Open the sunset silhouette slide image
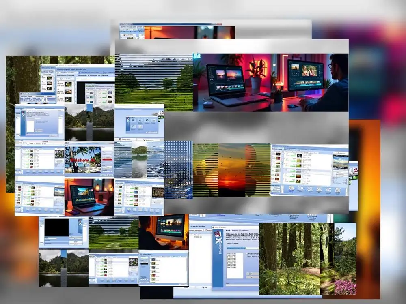Screen dimensions: 406x304 point(231,170)
